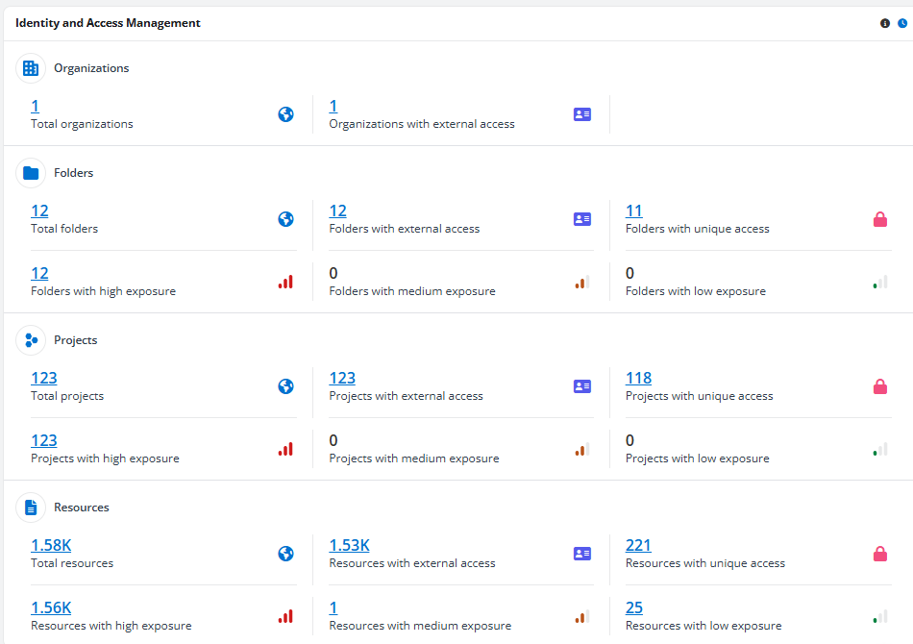Image resolution: width=913 pixels, height=644 pixels.
Task: Click the external access badge icon for Folders
Action: pos(581,218)
